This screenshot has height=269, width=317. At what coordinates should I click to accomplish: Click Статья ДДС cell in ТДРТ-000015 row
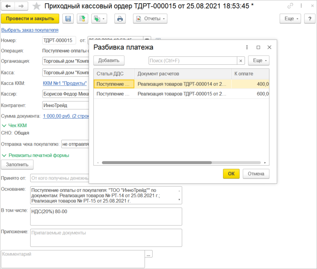(x=114, y=94)
